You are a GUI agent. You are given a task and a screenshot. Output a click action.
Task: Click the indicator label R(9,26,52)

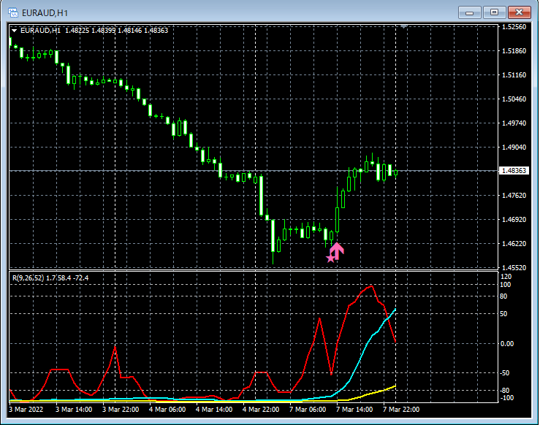(28, 277)
